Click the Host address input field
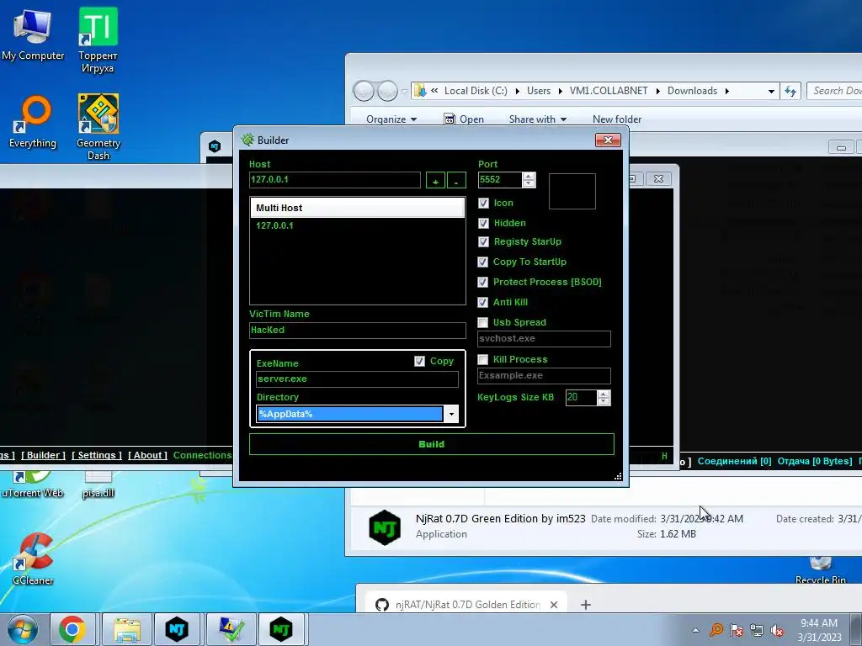This screenshot has height=646, width=862. (335, 180)
